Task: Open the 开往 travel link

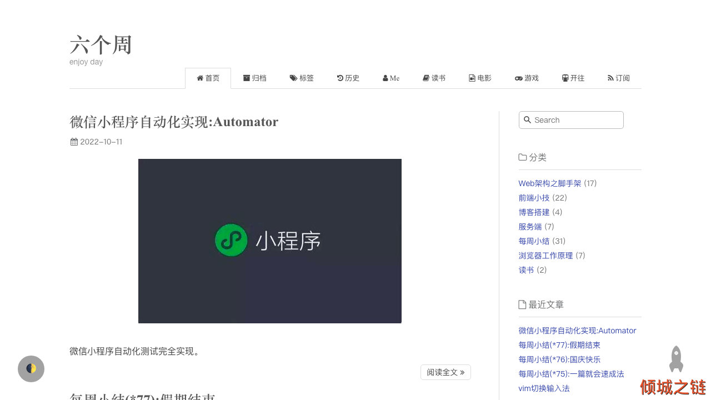Action: 573,78
